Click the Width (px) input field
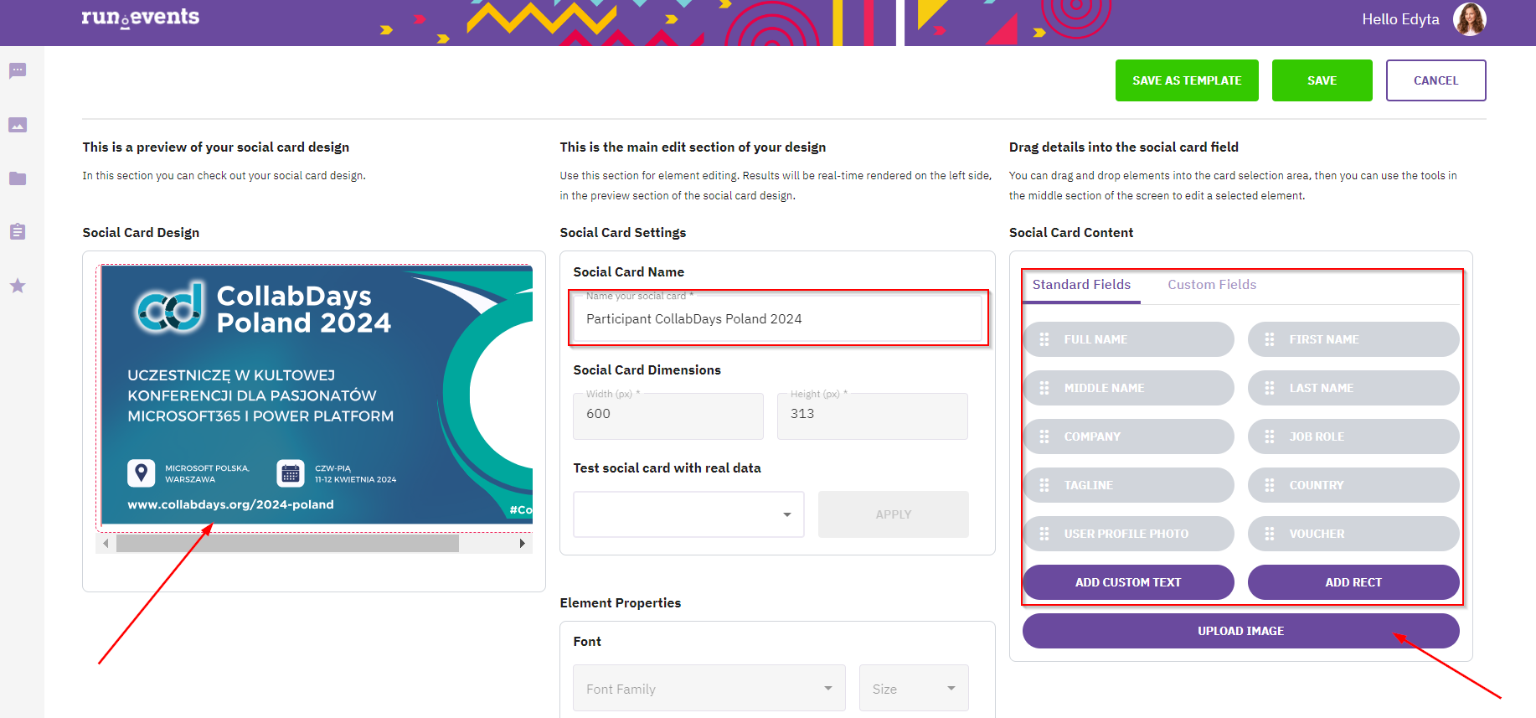 tap(668, 416)
